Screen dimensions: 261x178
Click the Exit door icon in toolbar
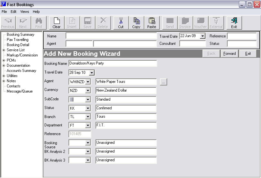(234, 23)
